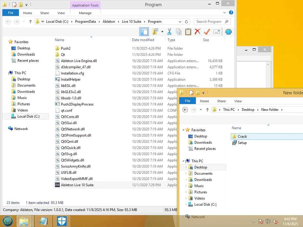Select the Setup file in New folder window
303x227 pixels.
pos(242,143)
